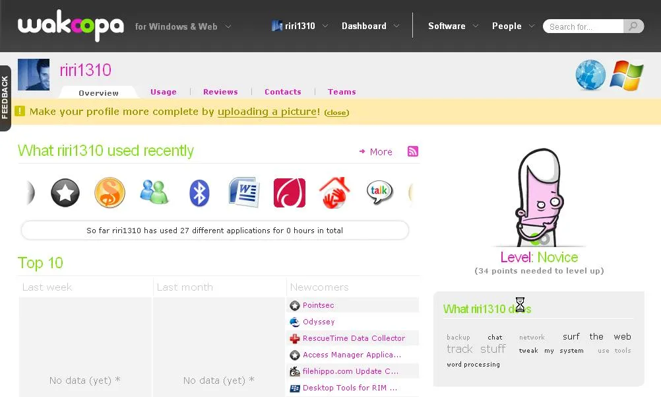Open the People menu
This screenshot has width=661, height=397.
[x=507, y=26]
